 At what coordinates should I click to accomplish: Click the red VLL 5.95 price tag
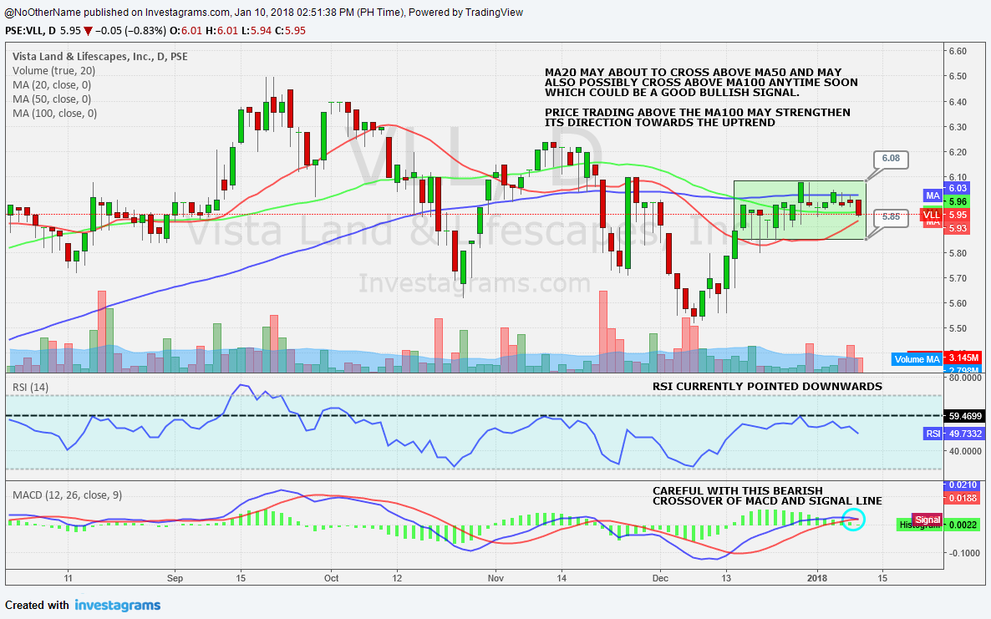[946, 215]
